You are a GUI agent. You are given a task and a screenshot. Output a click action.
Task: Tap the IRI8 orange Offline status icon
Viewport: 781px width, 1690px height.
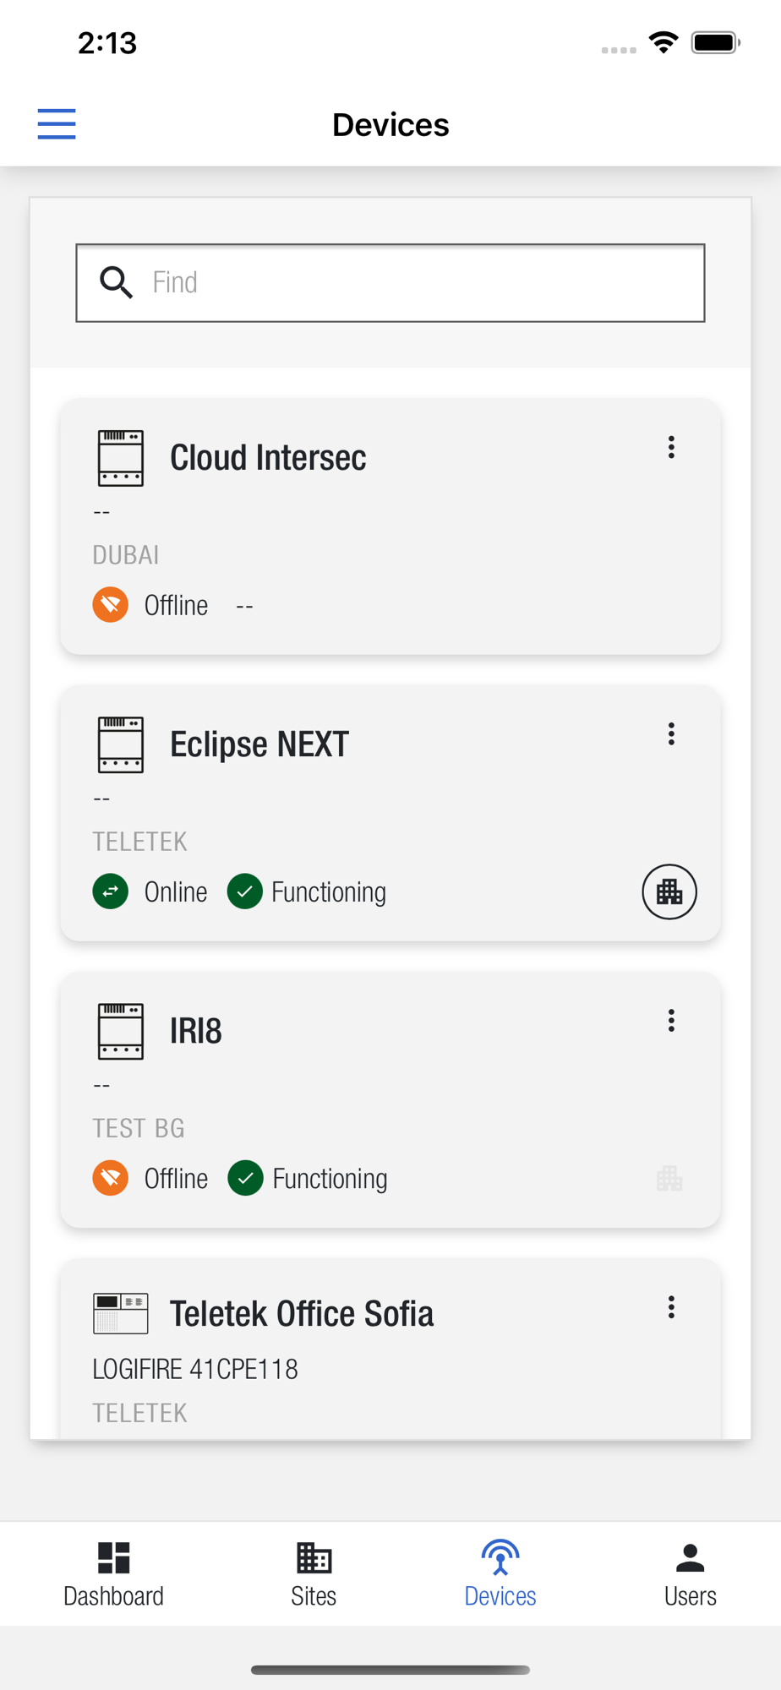(x=111, y=1178)
